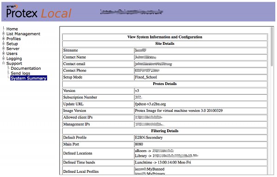Expand the Profiles tree node
This screenshot has height=177, width=277.
[4, 38]
